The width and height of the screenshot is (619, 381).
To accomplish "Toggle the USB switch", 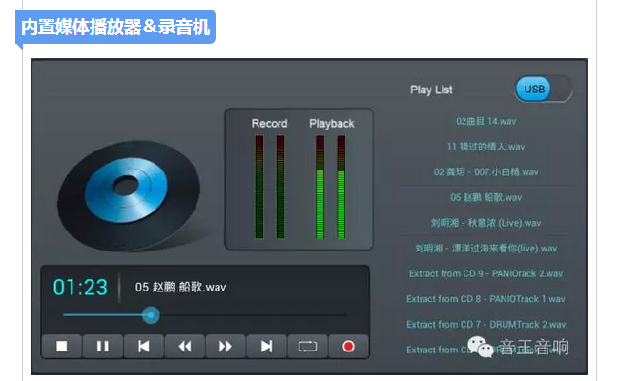I will (x=543, y=90).
